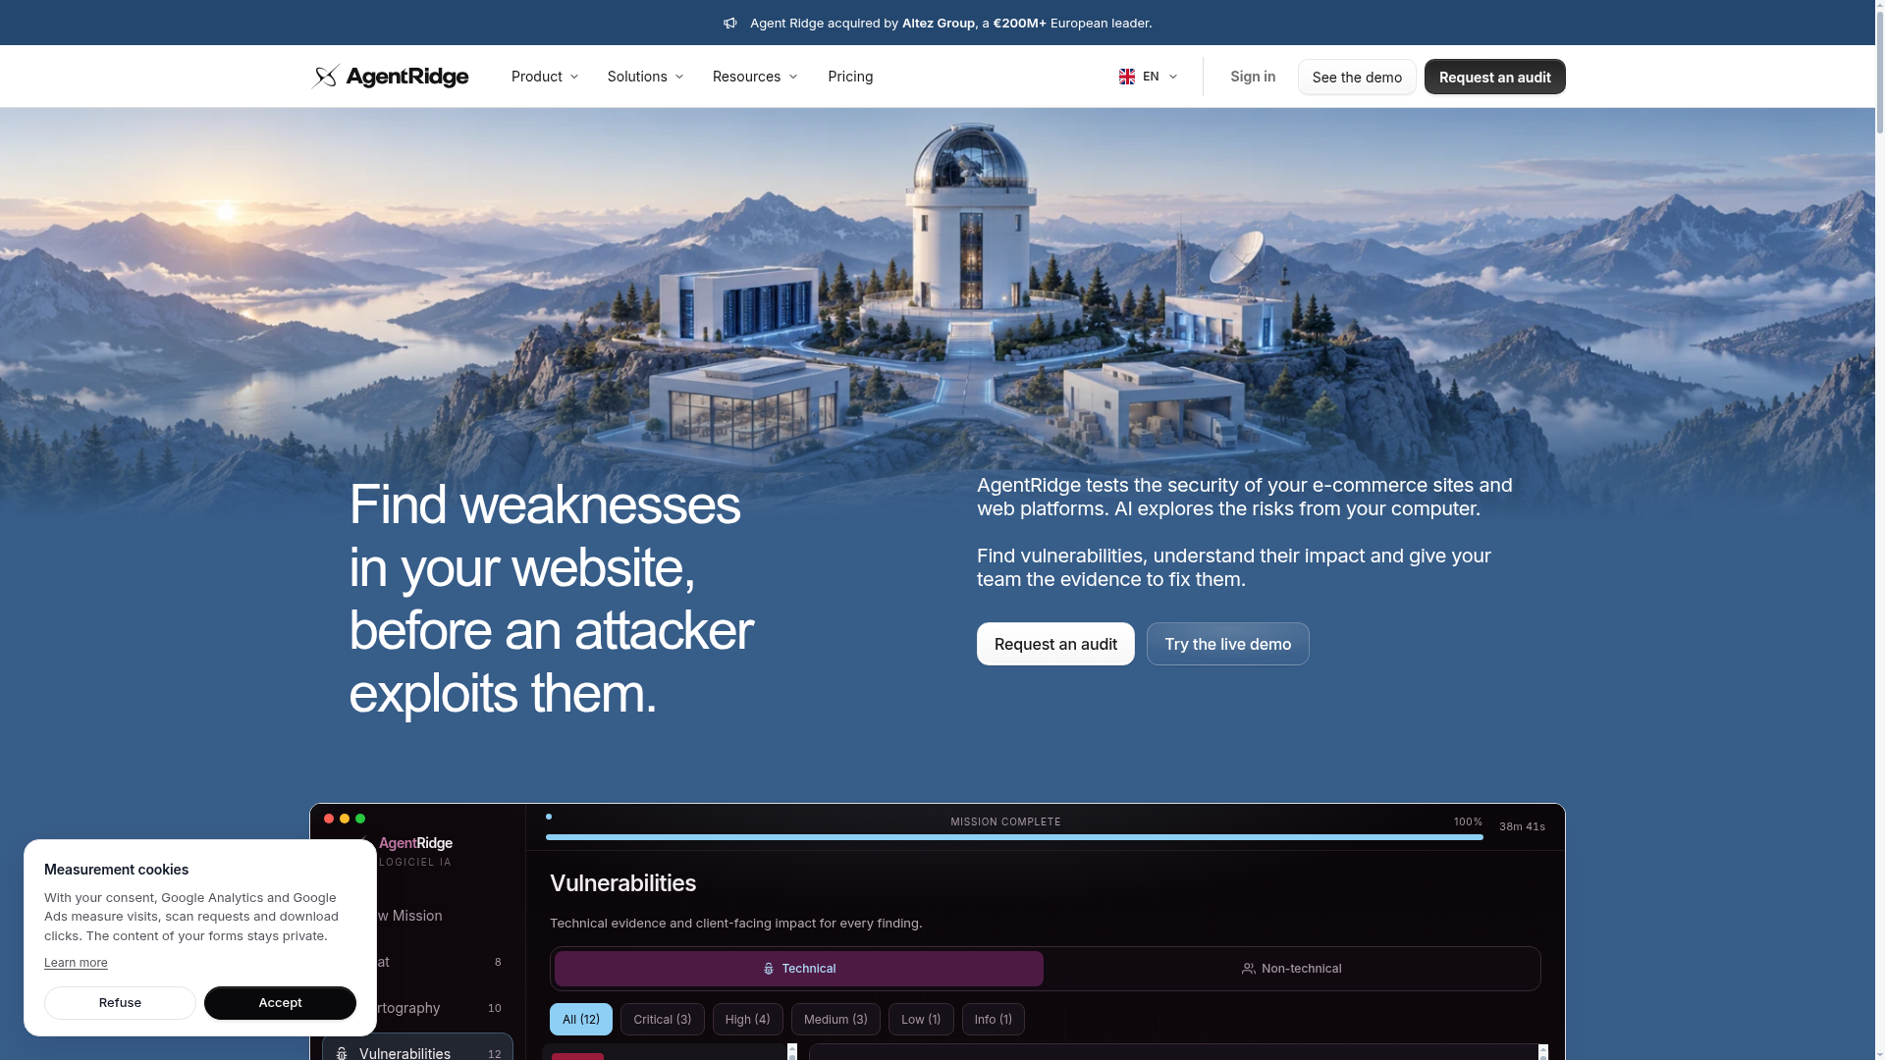
Task: Filter by Critical (3) severity
Action: point(662,1020)
